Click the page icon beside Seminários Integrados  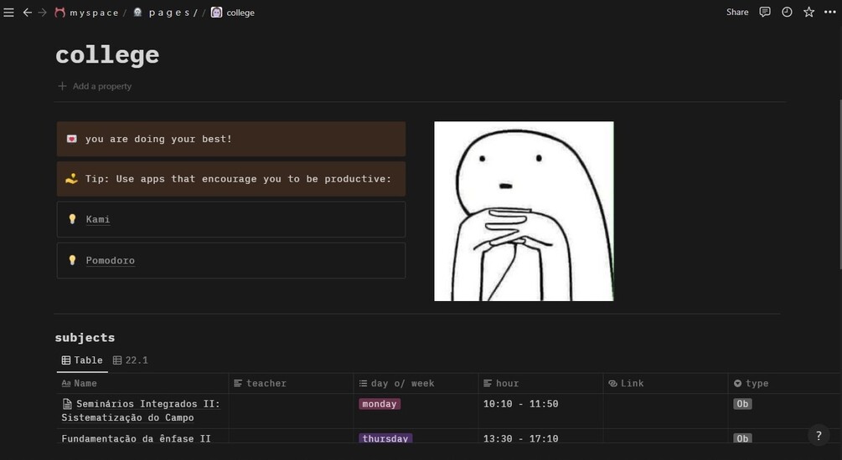point(67,404)
